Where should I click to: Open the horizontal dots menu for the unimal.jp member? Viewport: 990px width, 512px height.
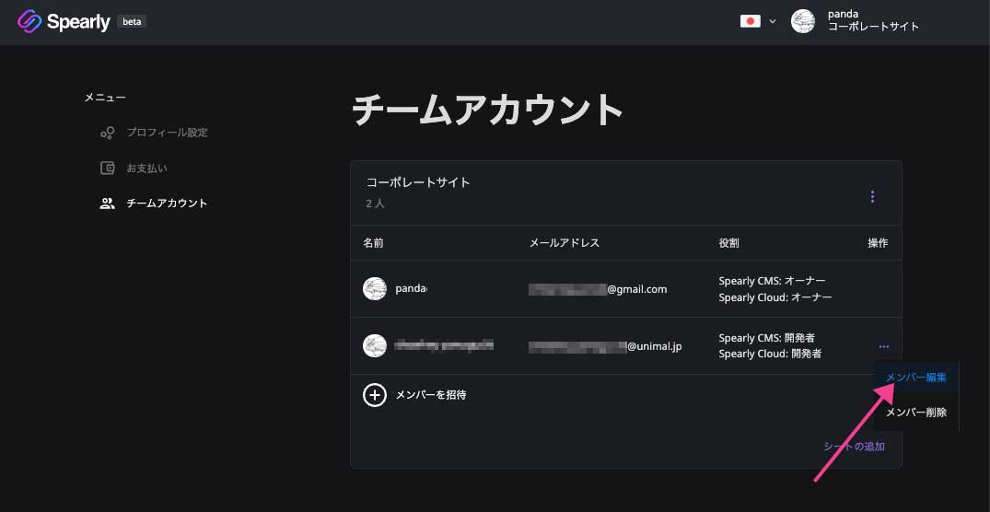[884, 346]
